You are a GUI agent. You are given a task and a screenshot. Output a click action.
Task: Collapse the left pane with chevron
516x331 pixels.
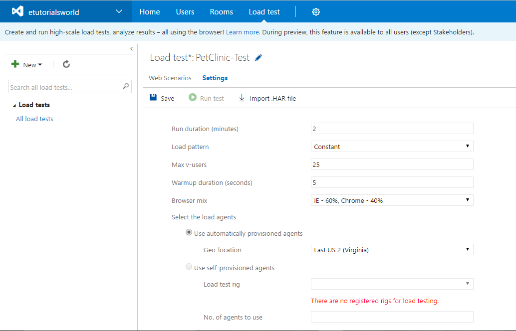pyautogui.click(x=132, y=49)
